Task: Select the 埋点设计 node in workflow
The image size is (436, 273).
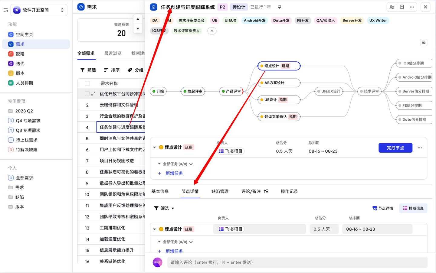Action: (279, 66)
